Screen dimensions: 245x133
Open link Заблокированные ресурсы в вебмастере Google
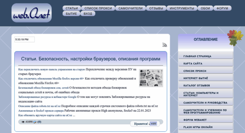click(47, 97)
